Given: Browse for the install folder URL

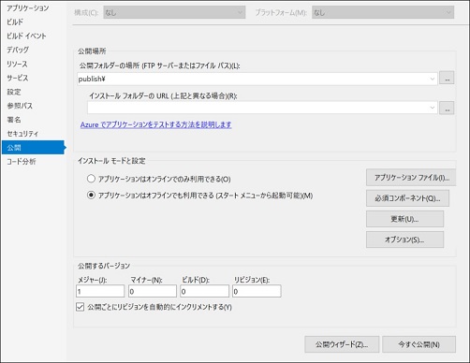Looking at the screenshot, I should [447, 108].
